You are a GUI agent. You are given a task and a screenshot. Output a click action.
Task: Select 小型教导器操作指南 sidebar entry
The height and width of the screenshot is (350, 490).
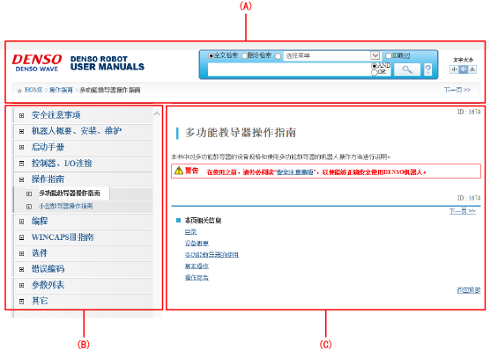[65, 206]
